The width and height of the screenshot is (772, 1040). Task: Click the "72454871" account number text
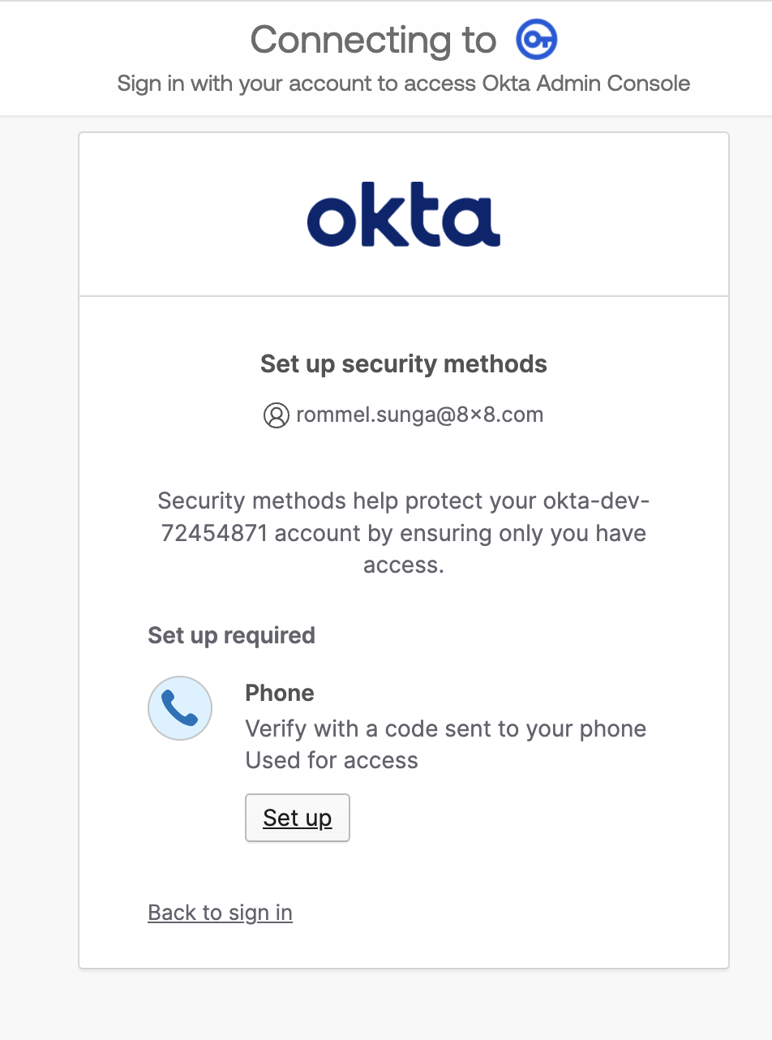[x=215, y=534]
